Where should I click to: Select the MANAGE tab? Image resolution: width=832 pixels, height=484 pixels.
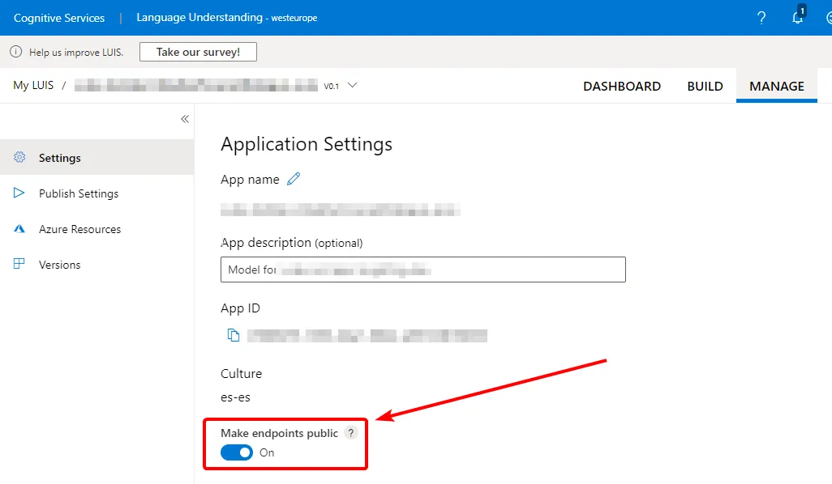[x=777, y=87]
